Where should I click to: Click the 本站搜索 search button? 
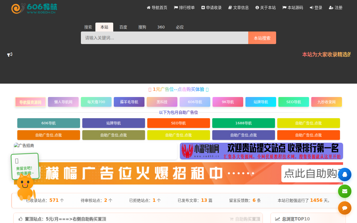tap(262, 38)
